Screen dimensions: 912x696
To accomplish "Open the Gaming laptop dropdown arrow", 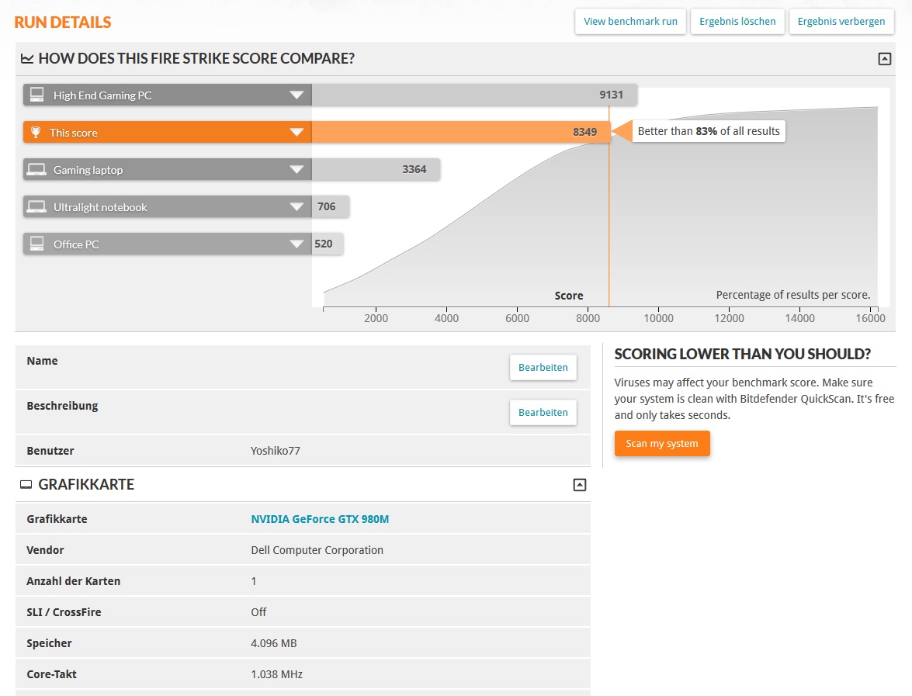I will click(296, 170).
